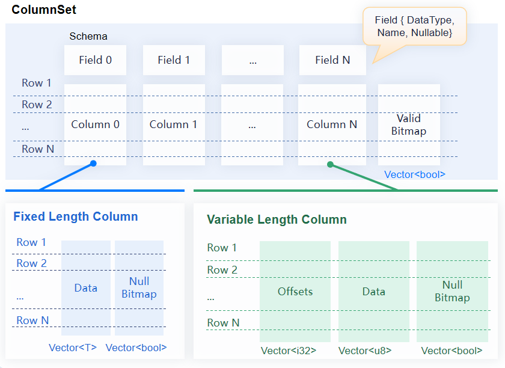Click the green dot under Column N
This screenshot has height=368, width=505.
tap(330, 164)
